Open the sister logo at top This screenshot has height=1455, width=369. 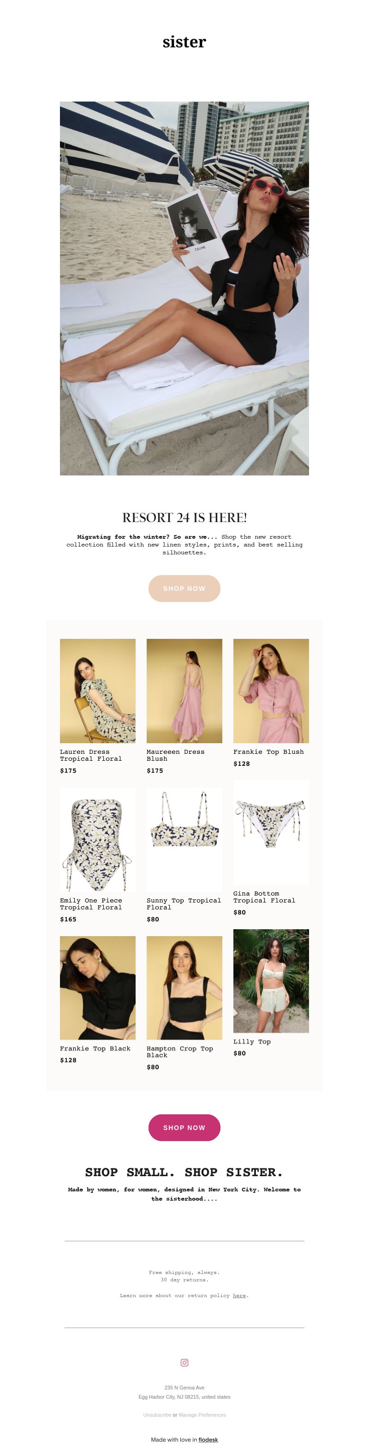click(184, 42)
